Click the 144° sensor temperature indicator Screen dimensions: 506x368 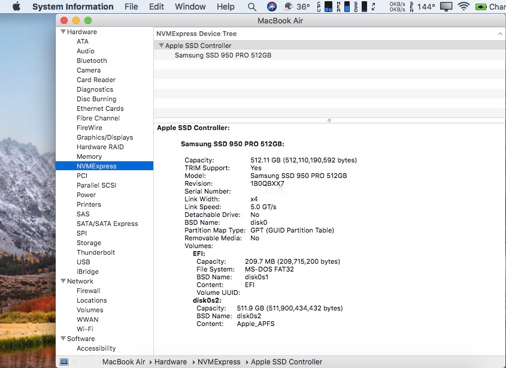coord(422,7)
